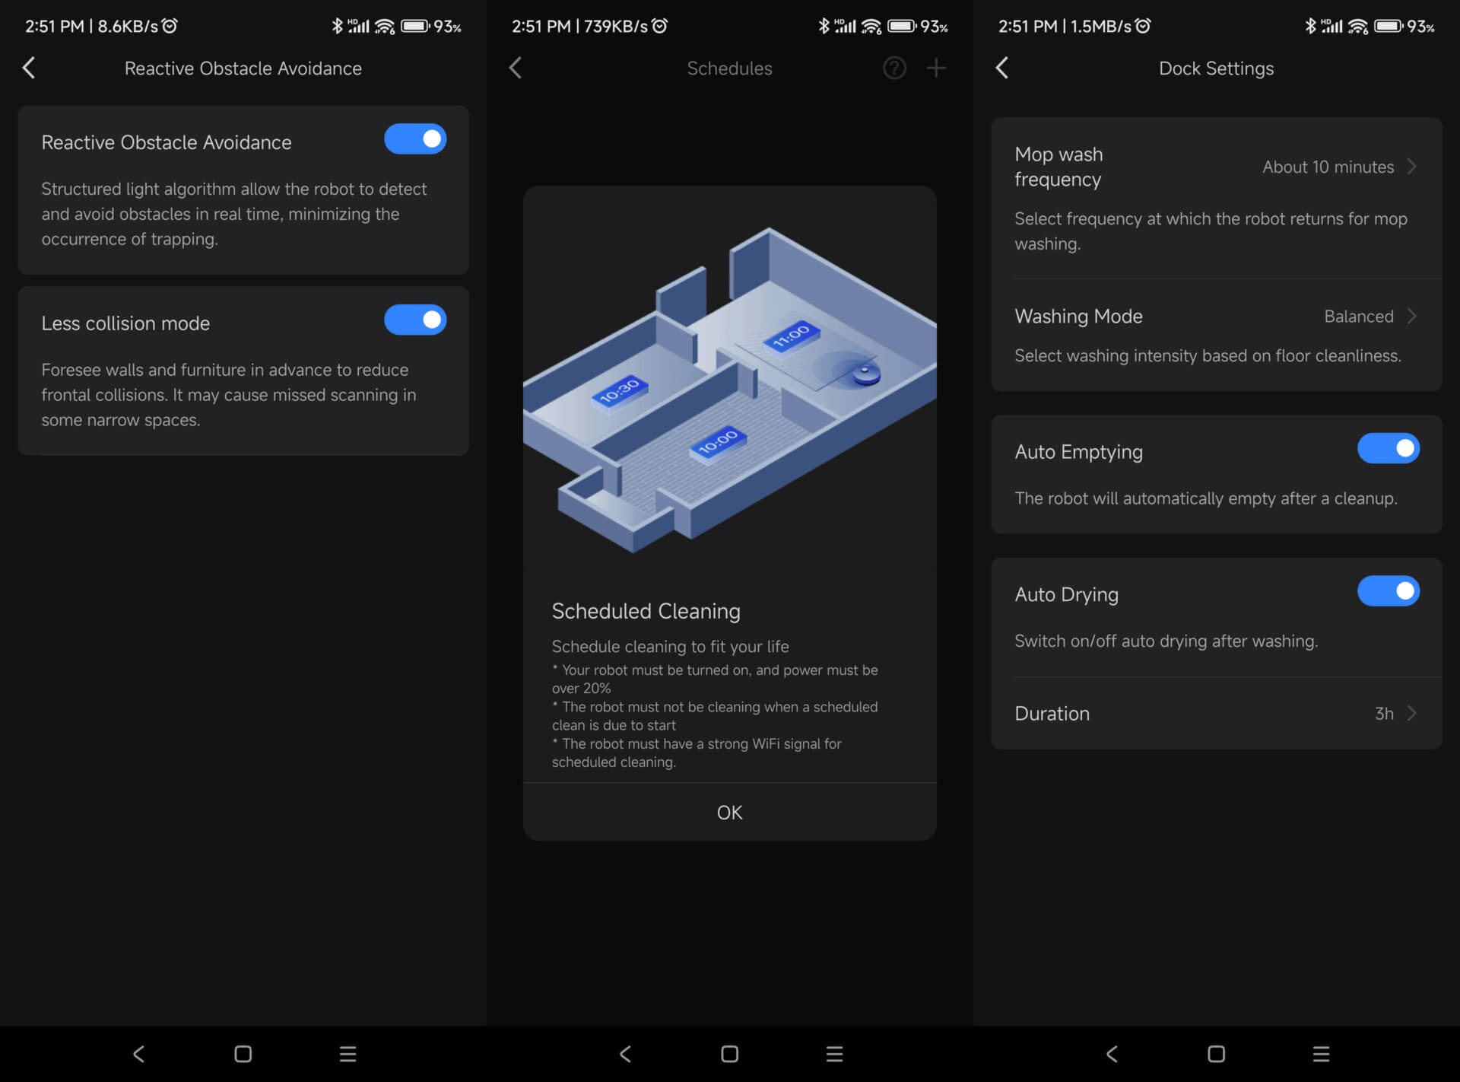Tap Android home button under Schedules screen
The height and width of the screenshot is (1082, 1460).
(729, 1054)
